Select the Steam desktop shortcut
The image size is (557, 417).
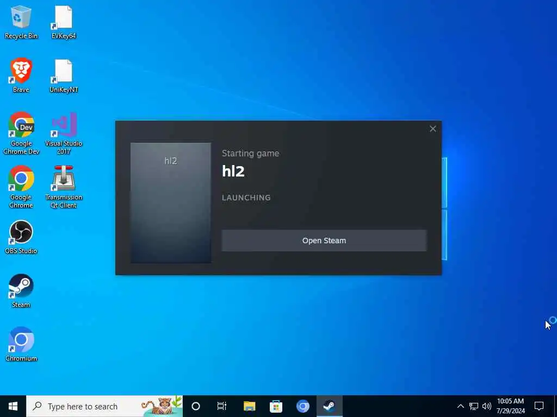[x=21, y=291]
